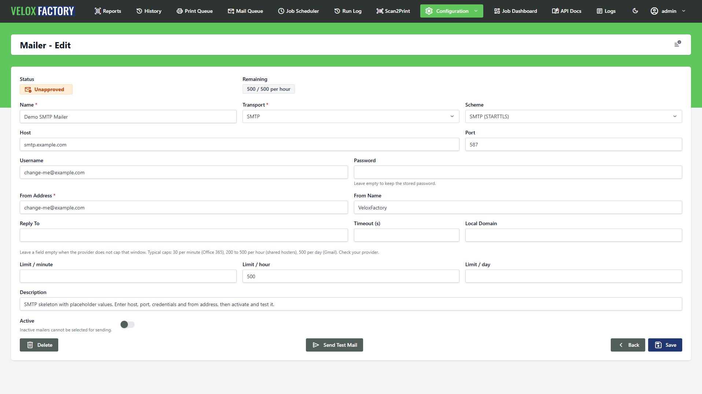Click the Username field
Screen dimensions: 702x394
[x=184, y=172]
